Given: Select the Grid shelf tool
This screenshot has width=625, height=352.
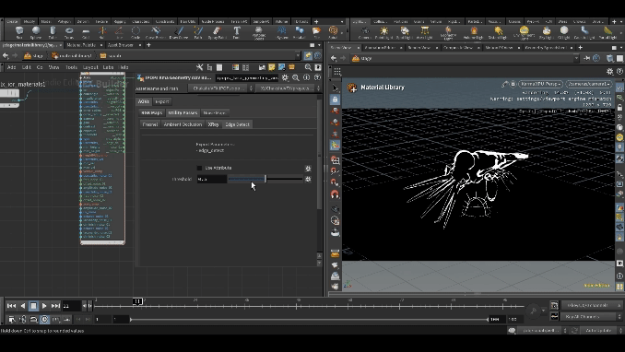Looking at the screenshot, I should pyautogui.click(x=86, y=32).
